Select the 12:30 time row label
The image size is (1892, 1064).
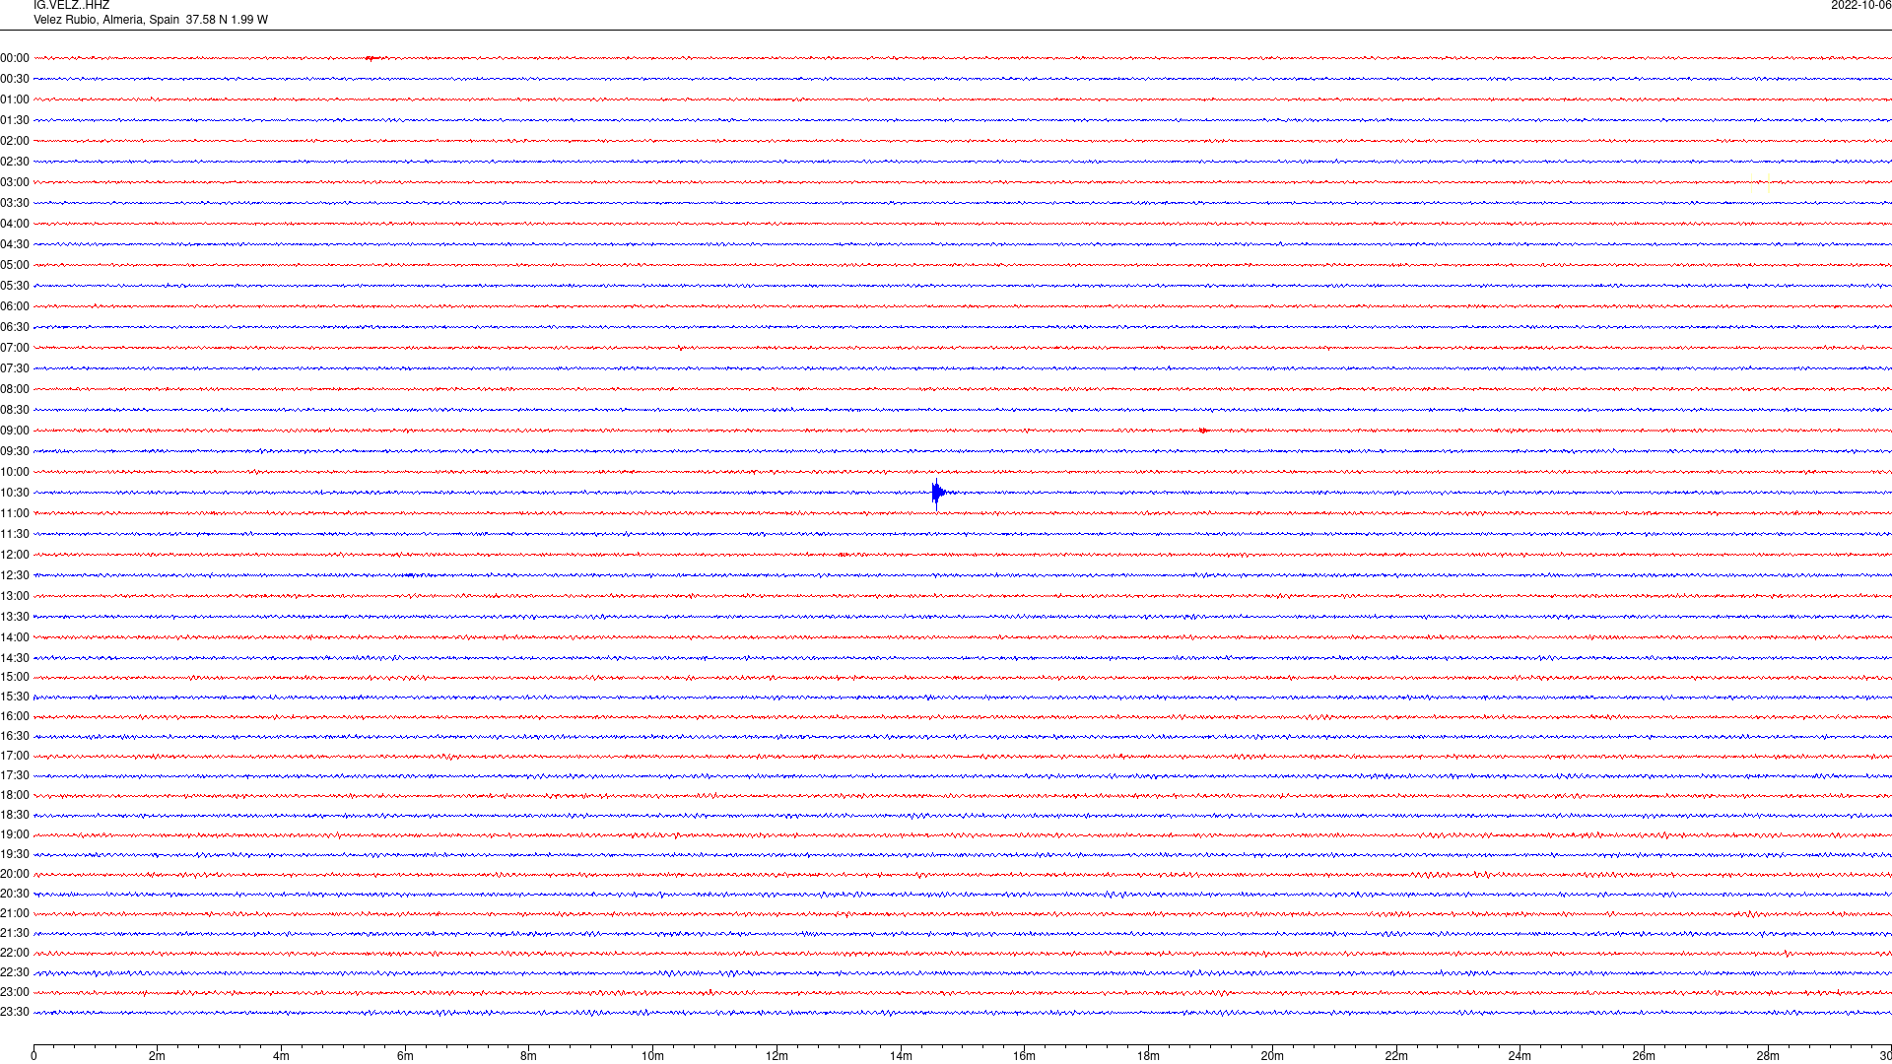coord(15,575)
